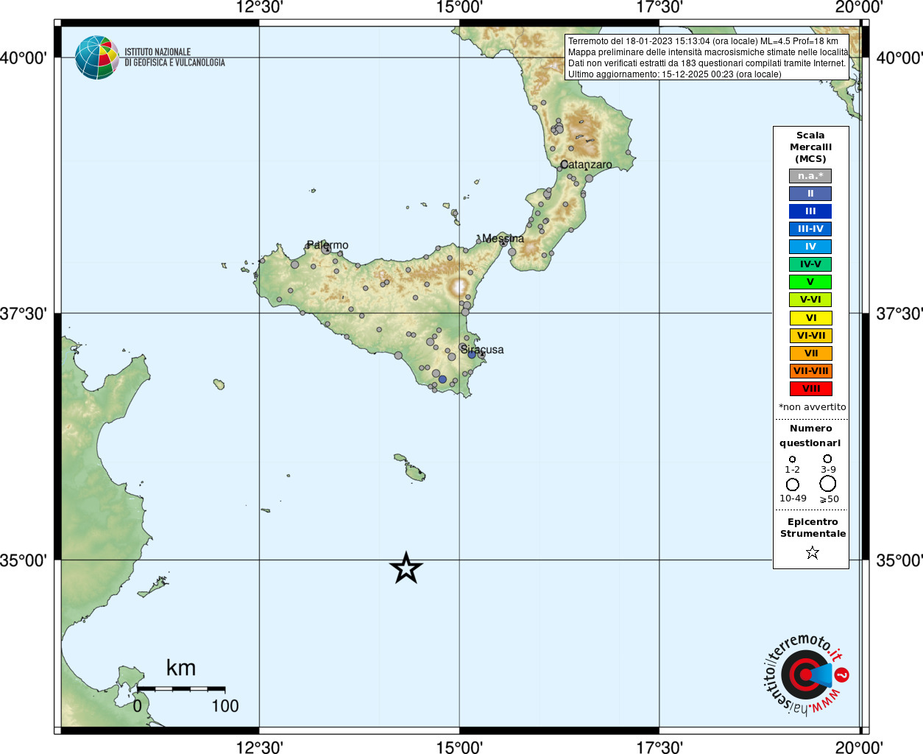Screen dimensions: 923x754
Task: Click the 1-2 questionnaires circle
Action: tap(792, 459)
